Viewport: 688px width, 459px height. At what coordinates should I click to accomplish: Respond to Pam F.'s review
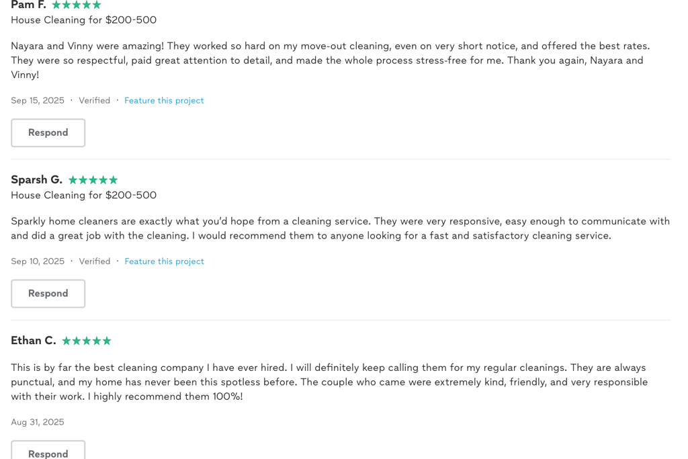tap(48, 133)
